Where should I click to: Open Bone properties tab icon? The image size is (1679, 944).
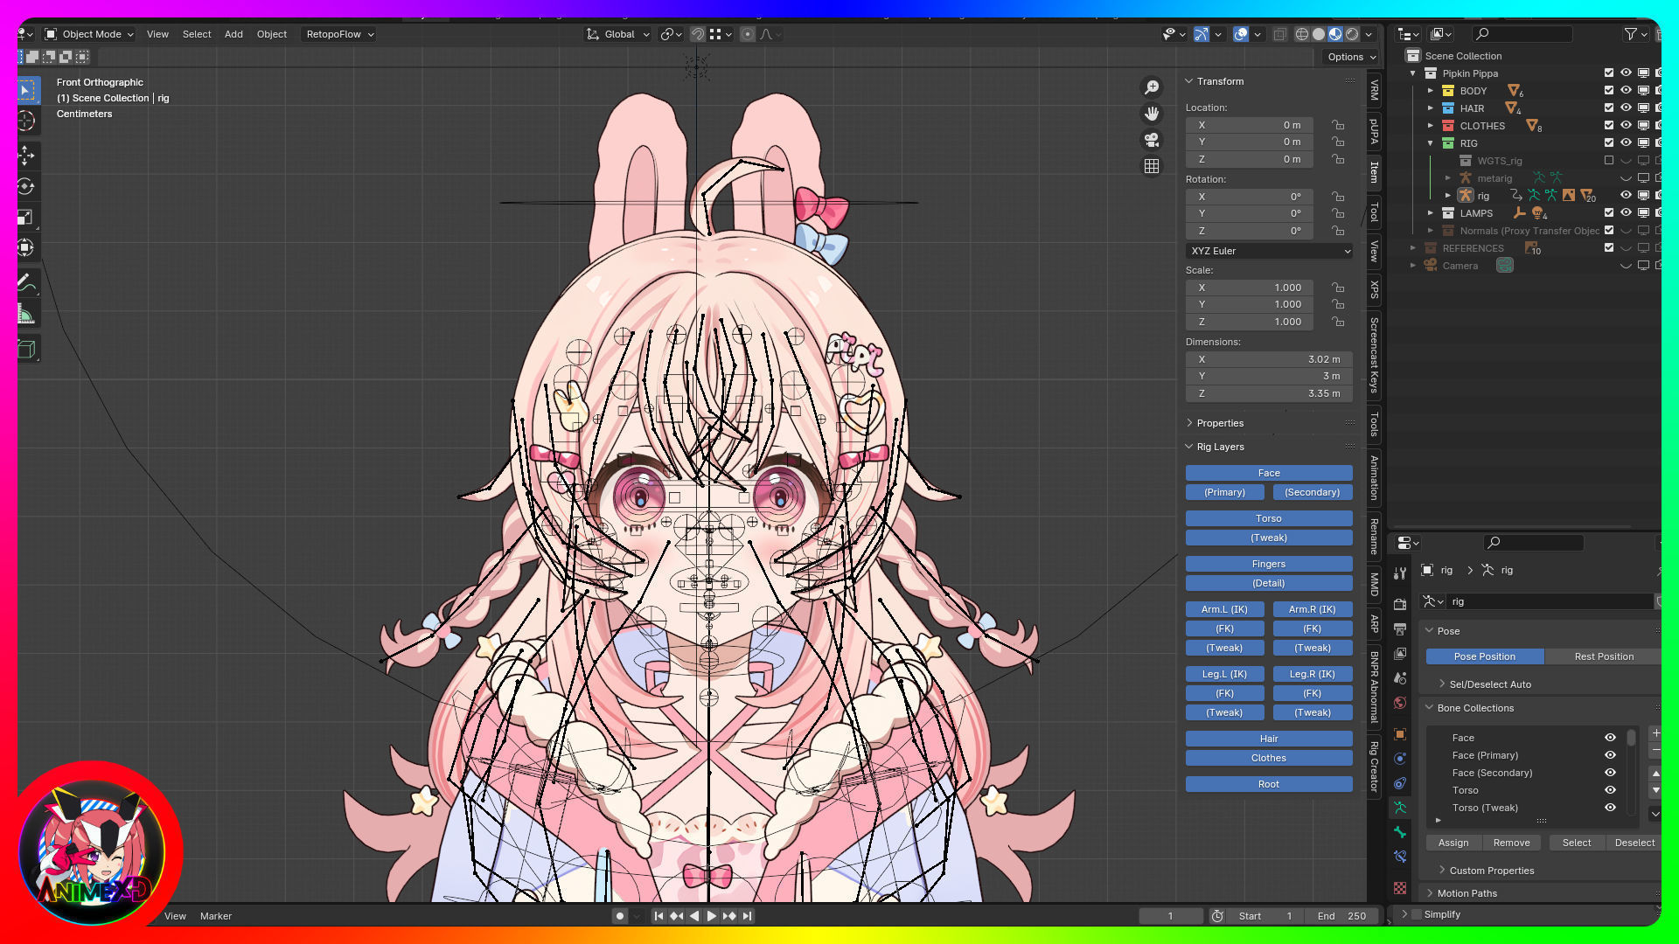(x=1400, y=832)
